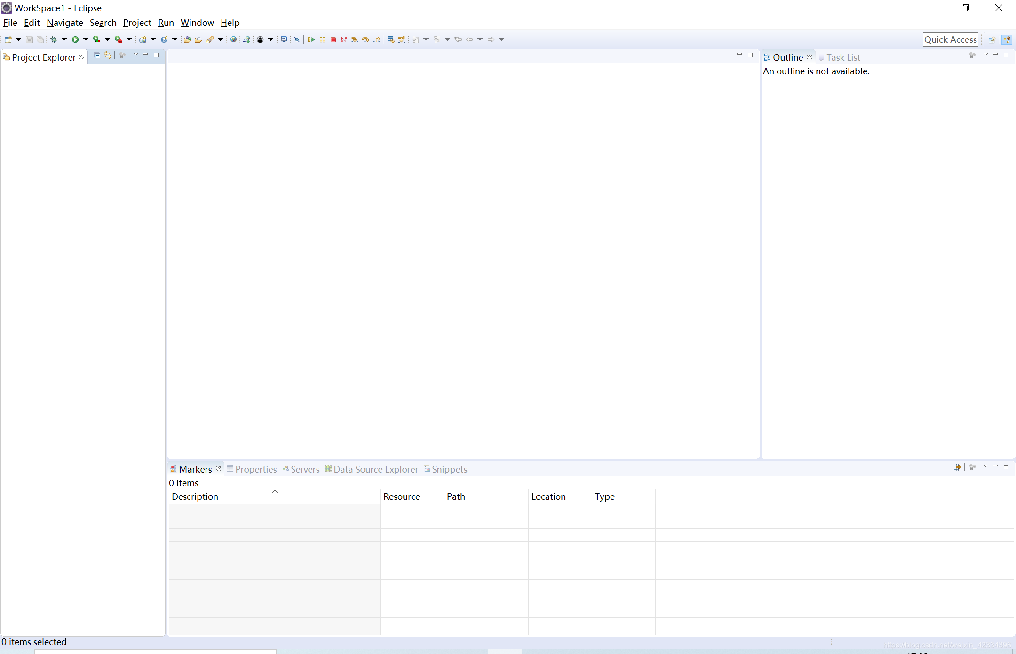Viewport: 1016px width, 654px height.
Task: Open the Data Source Explorer tab
Action: [371, 469]
